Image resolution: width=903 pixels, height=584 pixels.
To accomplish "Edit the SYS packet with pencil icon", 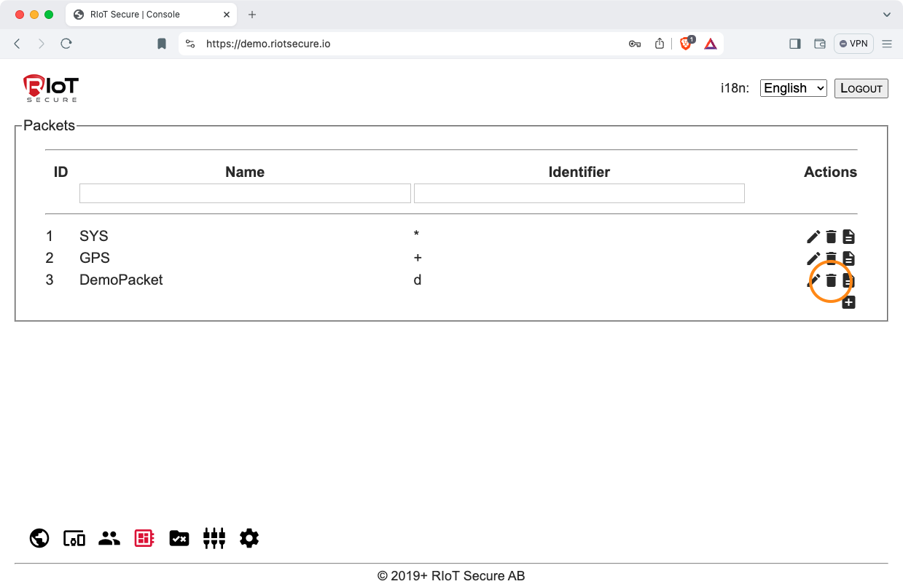I will pos(813,237).
